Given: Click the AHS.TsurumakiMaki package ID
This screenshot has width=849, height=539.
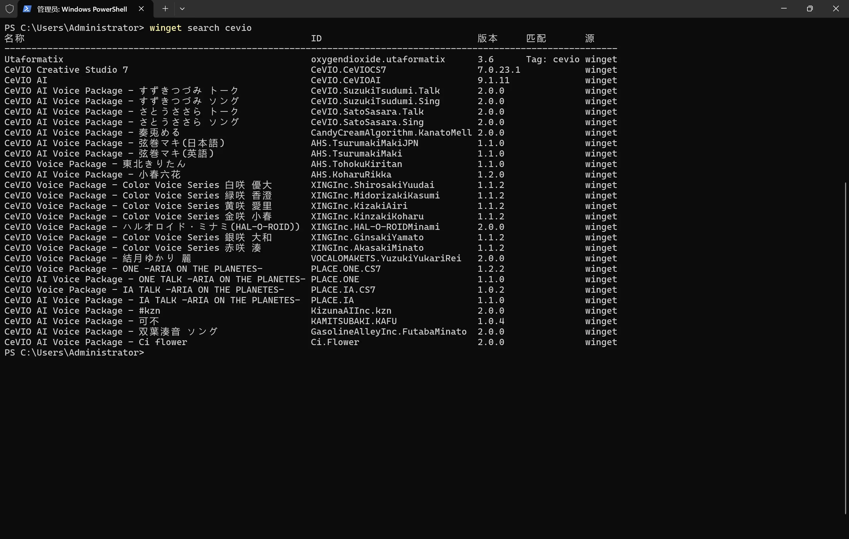Looking at the screenshot, I should pyautogui.click(x=356, y=154).
